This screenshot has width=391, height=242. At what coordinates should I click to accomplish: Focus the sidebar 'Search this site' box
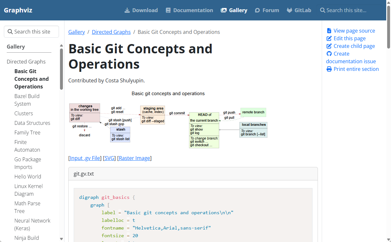pos(31,32)
